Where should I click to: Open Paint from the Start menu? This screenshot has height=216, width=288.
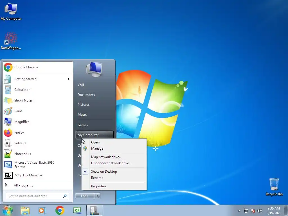tap(38, 111)
